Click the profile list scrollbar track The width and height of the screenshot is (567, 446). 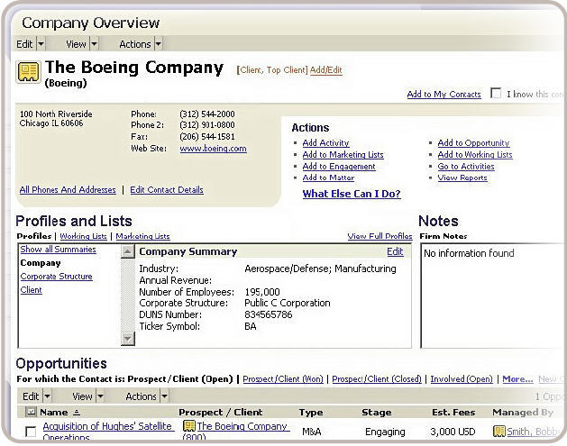click(x=127, y=295)
